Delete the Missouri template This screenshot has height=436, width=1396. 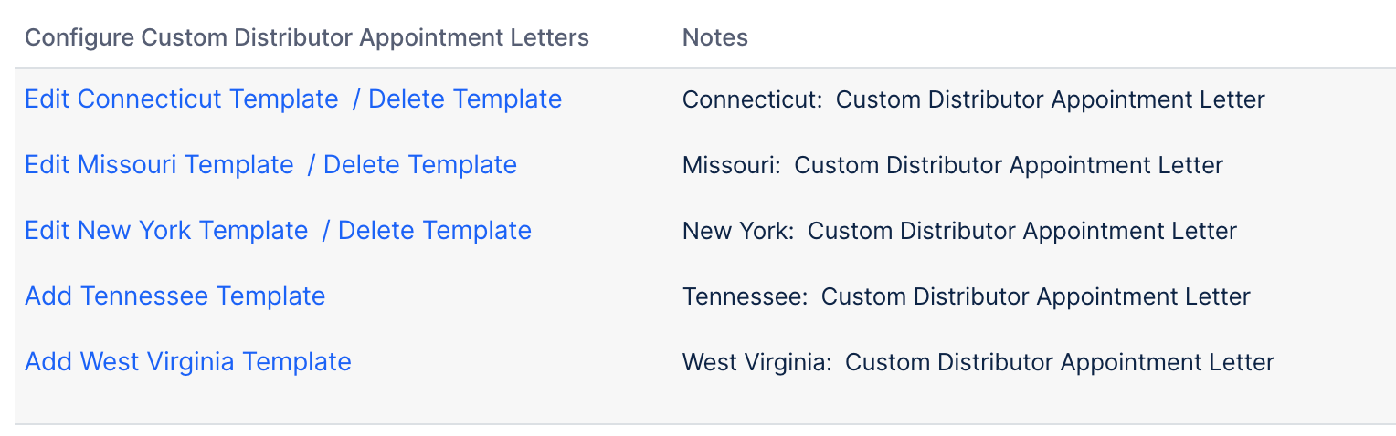pos(420,165)
